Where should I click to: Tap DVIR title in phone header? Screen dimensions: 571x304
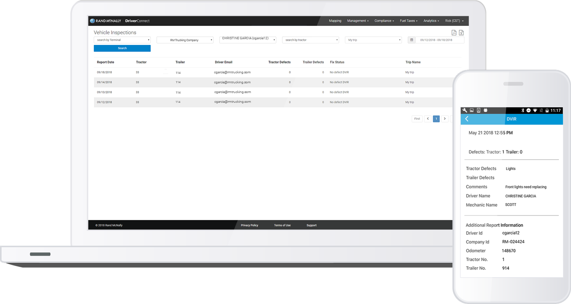512,119
